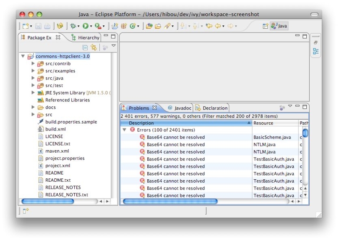
Task: Launch the Run tool in the toolbar
Action: tap(86, 26)
